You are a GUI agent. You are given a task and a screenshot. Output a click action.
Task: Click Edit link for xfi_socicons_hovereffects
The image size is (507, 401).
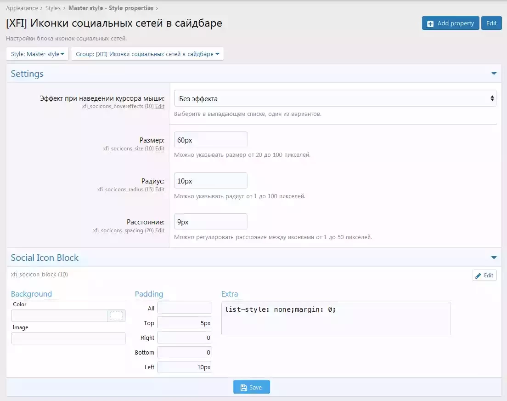[160, 106]
